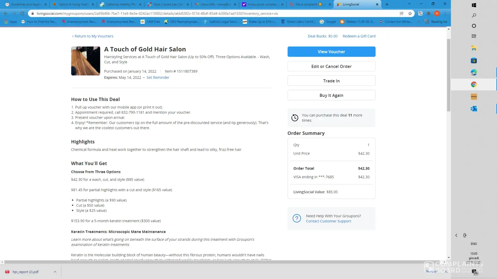Expand the hidden bookmarks overflow chevron
The height and width of the screenshot is (279, 497).
418,22
